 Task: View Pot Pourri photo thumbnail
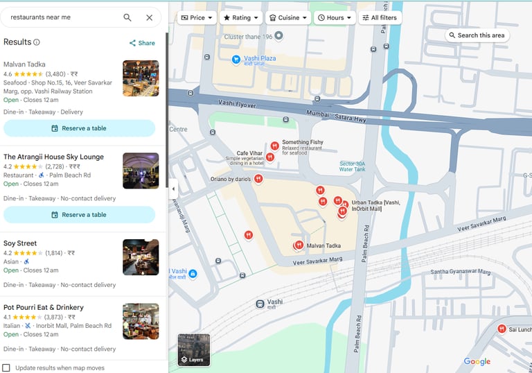(141, 322)
